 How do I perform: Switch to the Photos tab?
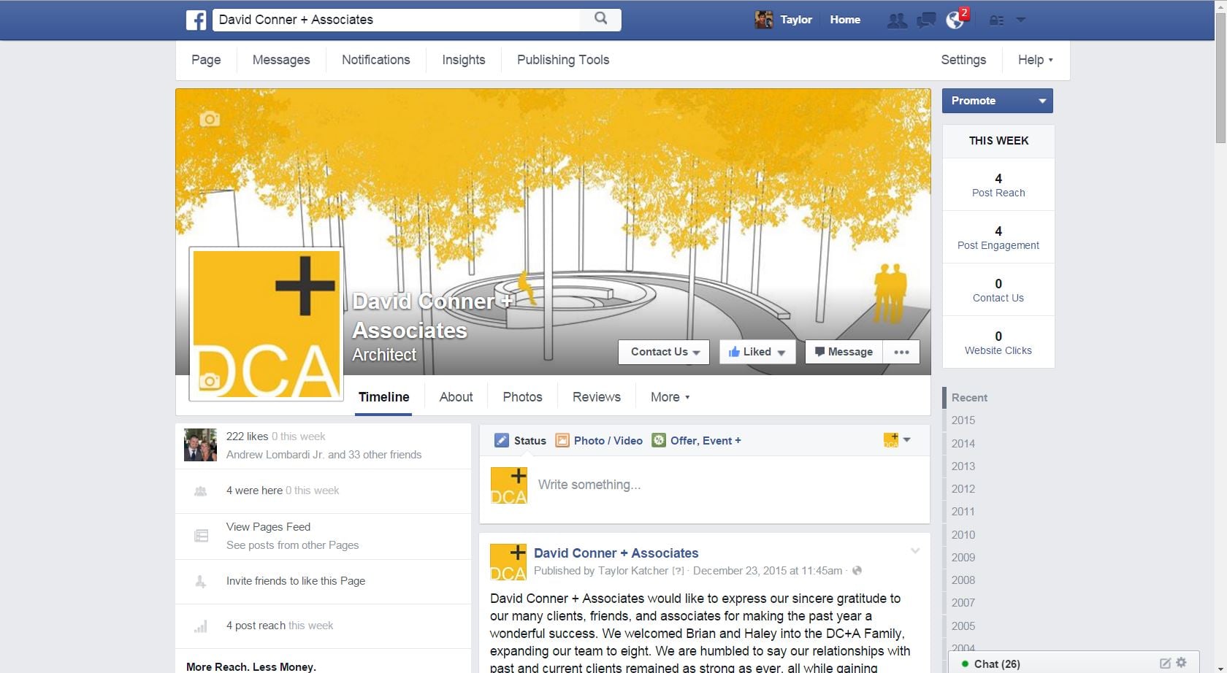click(522, 397)
